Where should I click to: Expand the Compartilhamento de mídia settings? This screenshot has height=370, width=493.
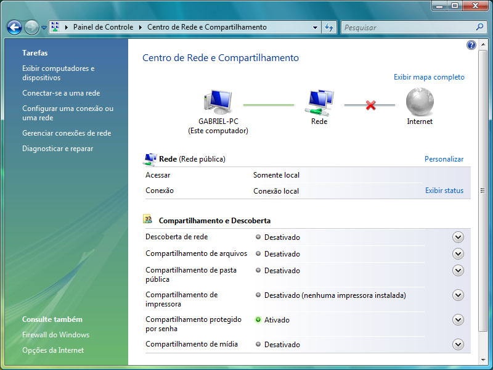coord(458,344)
